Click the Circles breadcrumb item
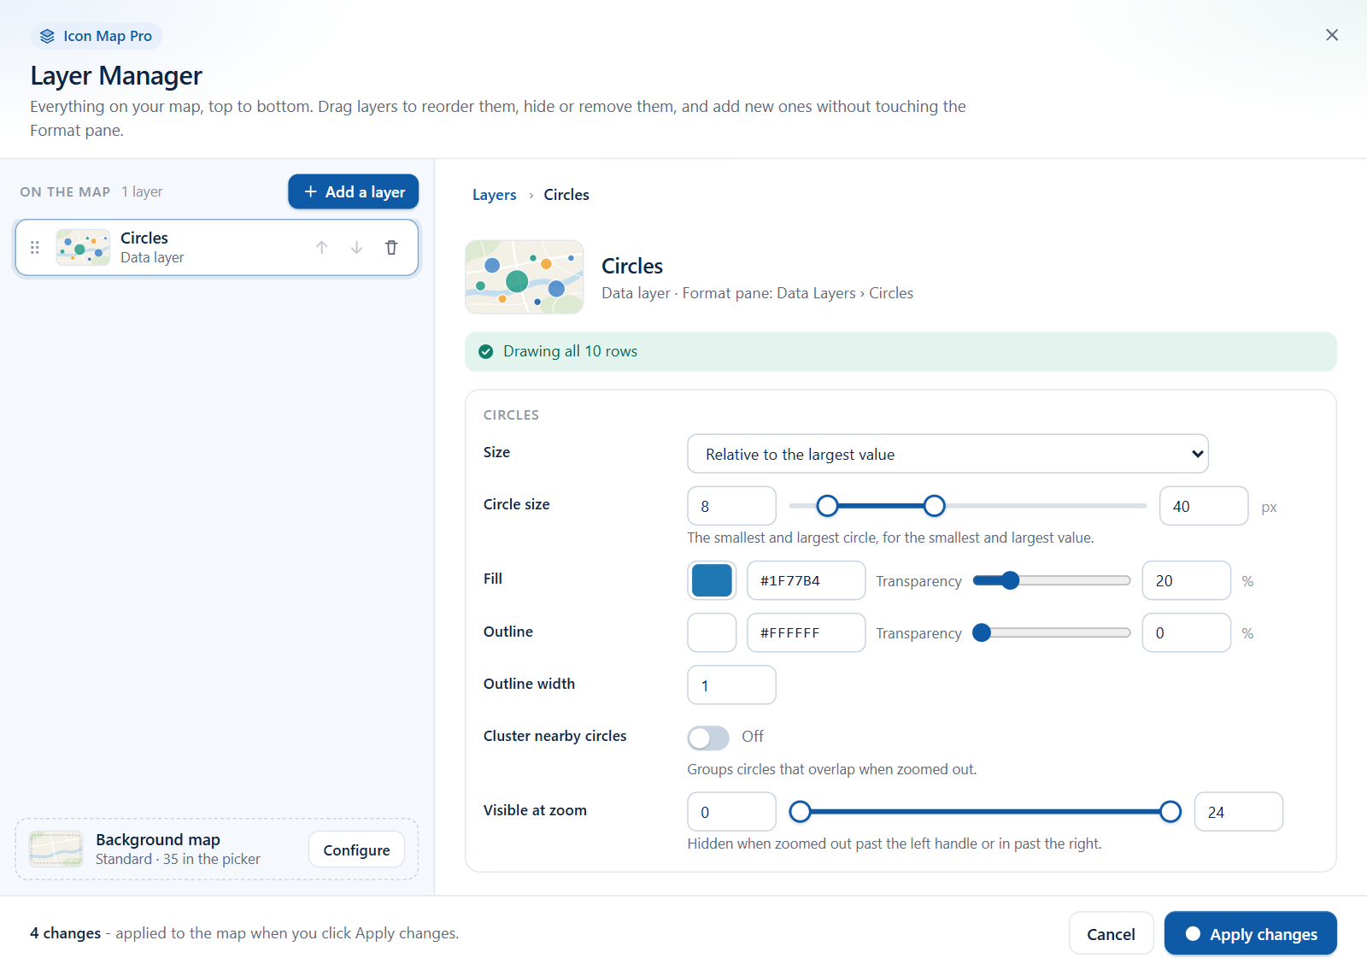Viewport: 1367px width, 970px height. point(566,195)
